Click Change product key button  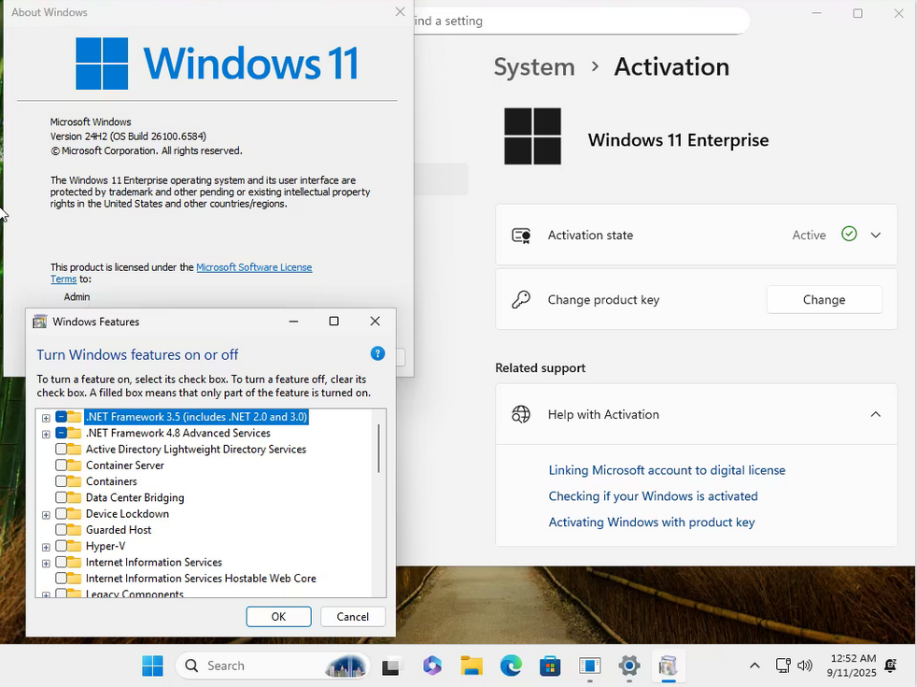(x=824, y=300)
